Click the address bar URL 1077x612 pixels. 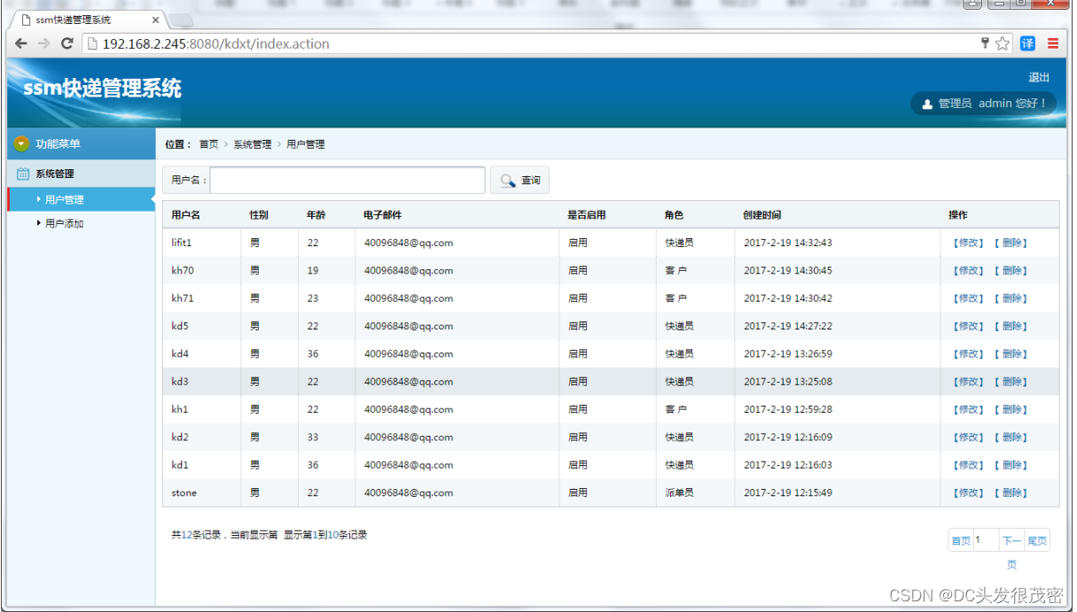(x=215, y=43)
